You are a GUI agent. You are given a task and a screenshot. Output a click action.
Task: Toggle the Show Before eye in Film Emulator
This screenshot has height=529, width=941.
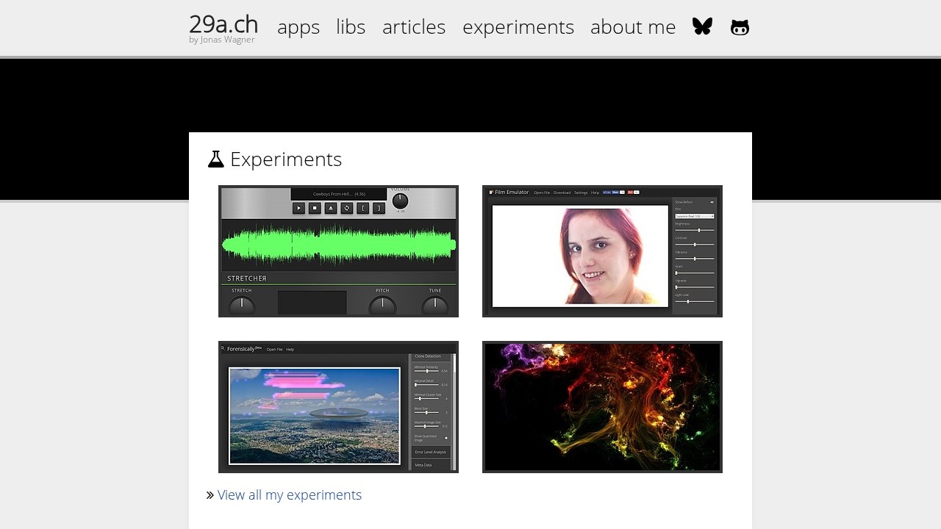(x=712, y=202)
